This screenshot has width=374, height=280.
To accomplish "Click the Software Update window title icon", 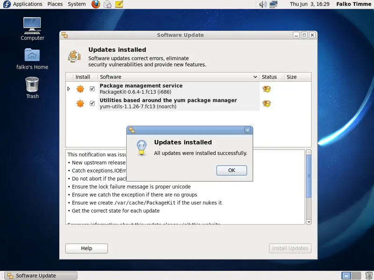I will coord(65,35).
